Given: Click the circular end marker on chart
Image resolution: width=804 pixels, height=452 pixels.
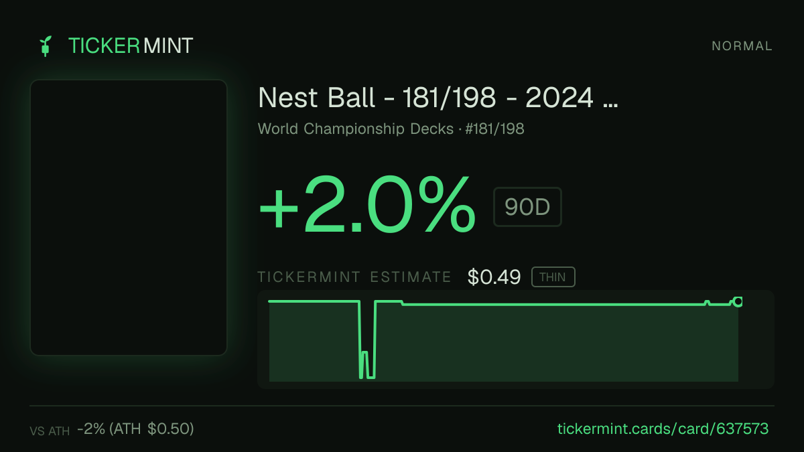Looking at the screenshot, I should click(x=738, y=301).
